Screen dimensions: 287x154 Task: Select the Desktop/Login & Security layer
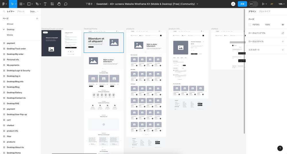coord(18,71)
